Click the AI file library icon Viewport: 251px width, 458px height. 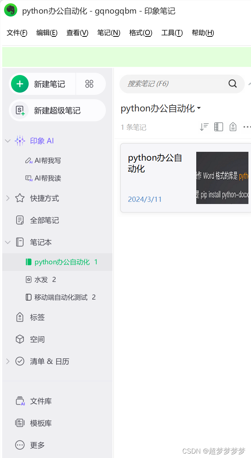click(20, 401)
